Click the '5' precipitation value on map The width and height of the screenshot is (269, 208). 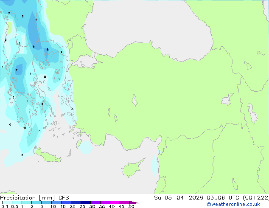(36, 20)
